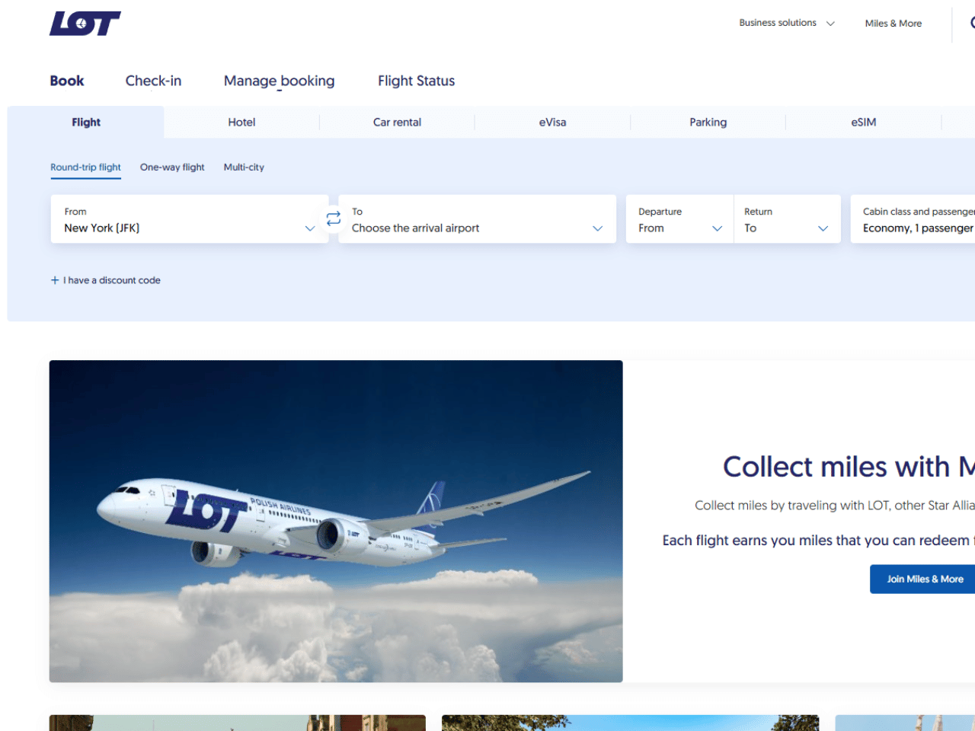Click the LOT Dreamliner banner image
Image resolution: width=975 pixels, height=731 pixels.
coord(336,522)
